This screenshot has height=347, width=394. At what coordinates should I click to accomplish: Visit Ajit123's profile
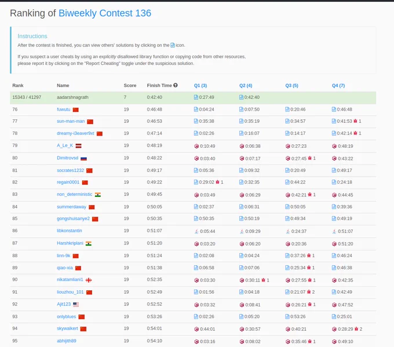click(x=64, y=304)
